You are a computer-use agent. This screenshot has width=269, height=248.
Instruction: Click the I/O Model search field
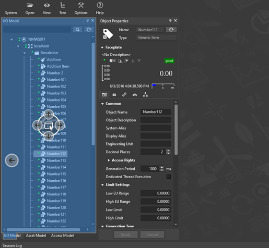coord(37,30)
